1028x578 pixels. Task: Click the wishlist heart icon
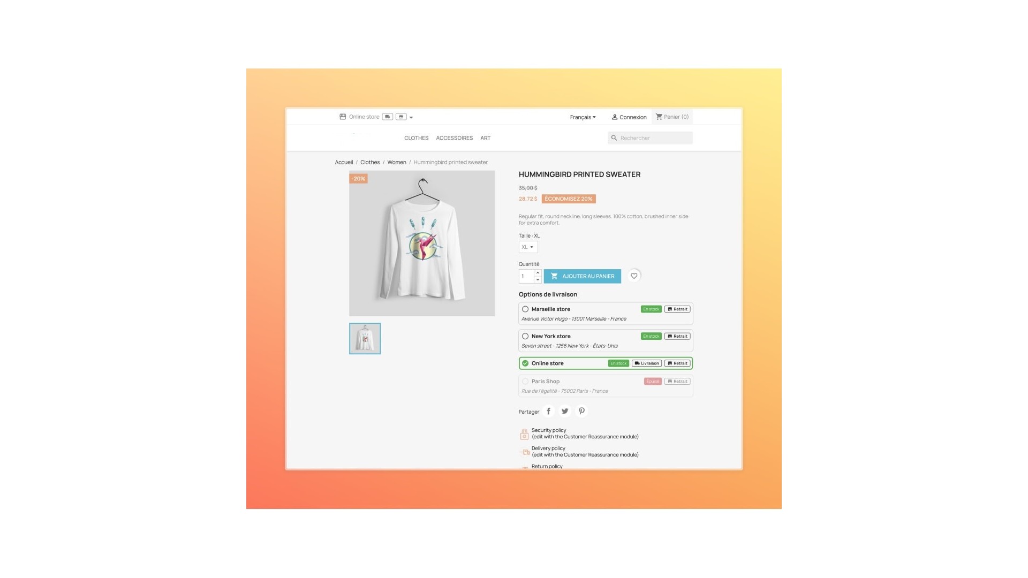click(x=634, y=276)
